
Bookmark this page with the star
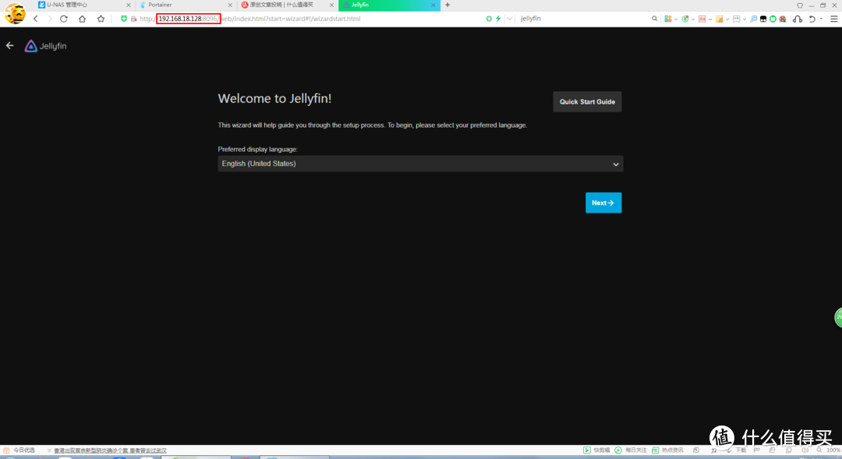click(101, 19)
